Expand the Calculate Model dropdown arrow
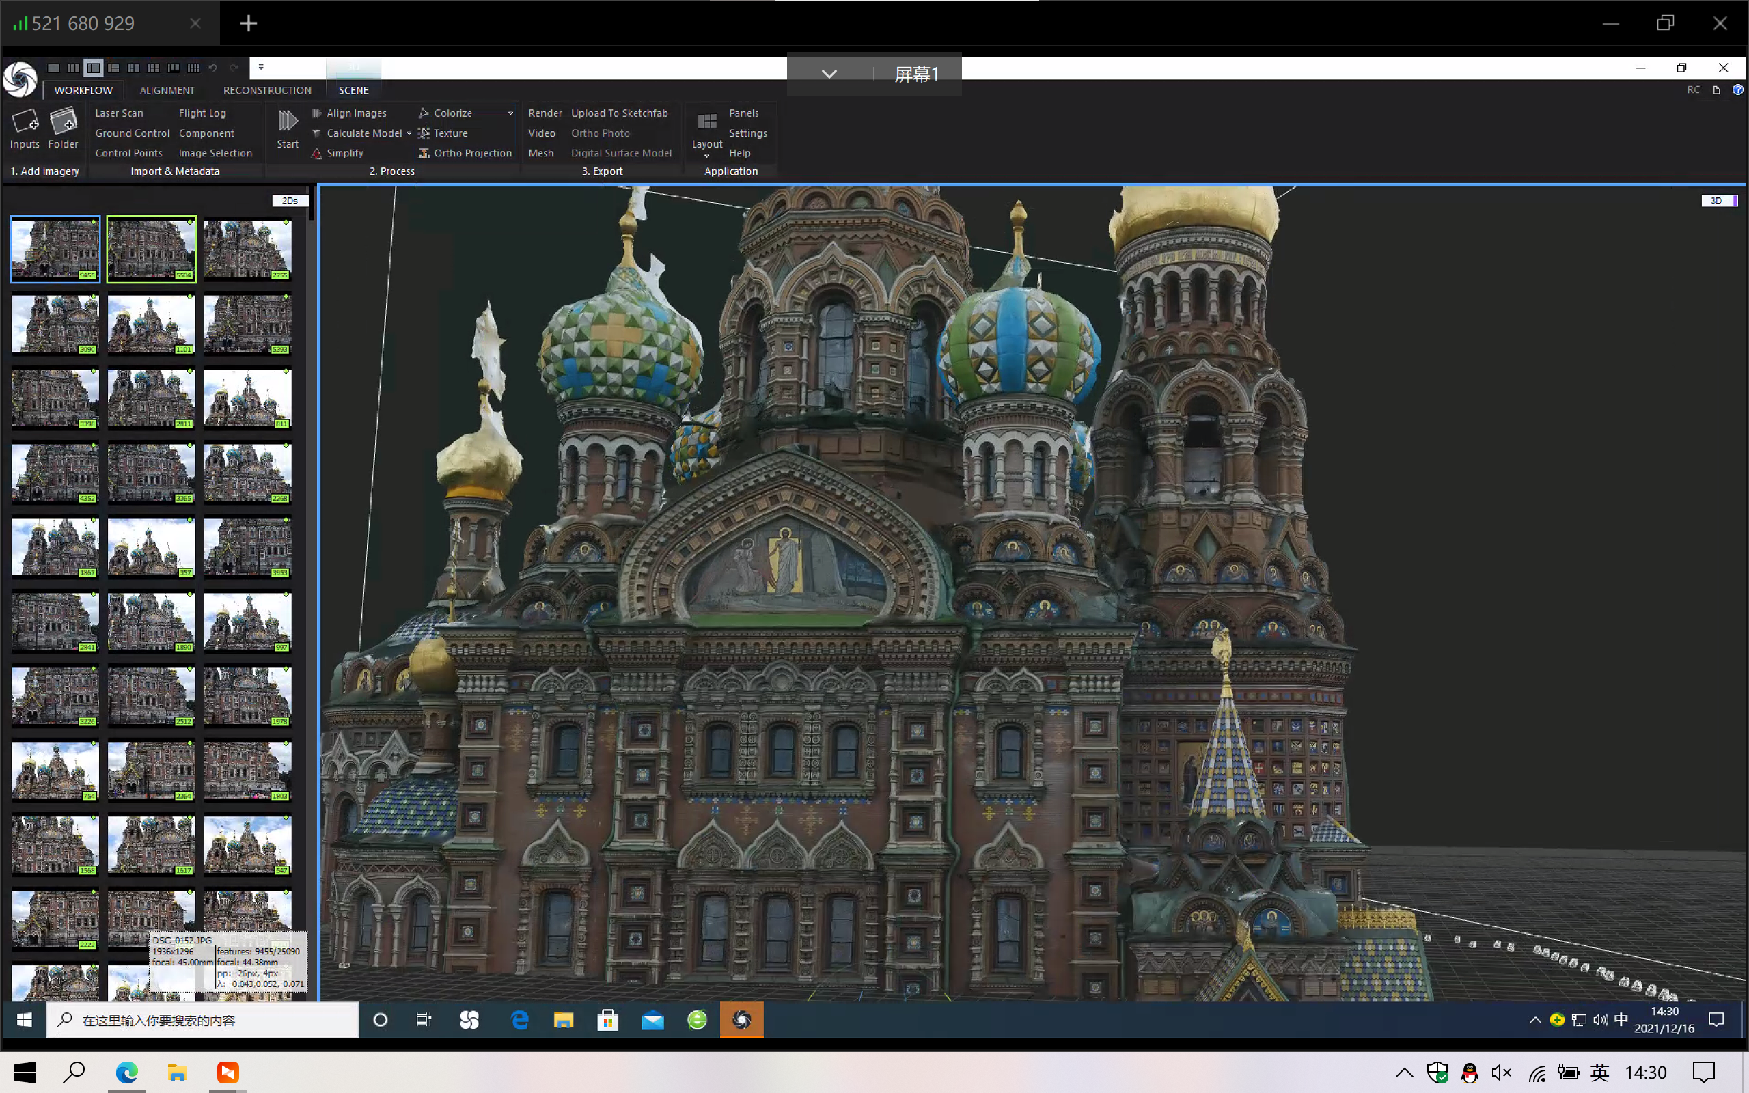The width and height of the screenshot is (1749, 1093). pos(409,133)
